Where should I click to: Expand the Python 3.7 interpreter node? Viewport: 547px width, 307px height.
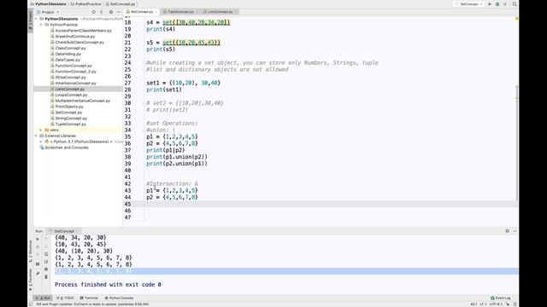click(41, 142)
